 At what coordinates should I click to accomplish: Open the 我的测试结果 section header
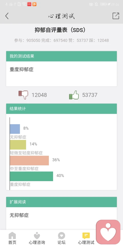(61, 56)
